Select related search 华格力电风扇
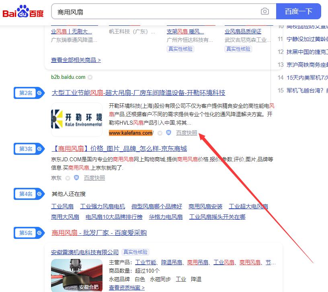Viewport: 328px width, 292px height. click(x=166, y=217)
